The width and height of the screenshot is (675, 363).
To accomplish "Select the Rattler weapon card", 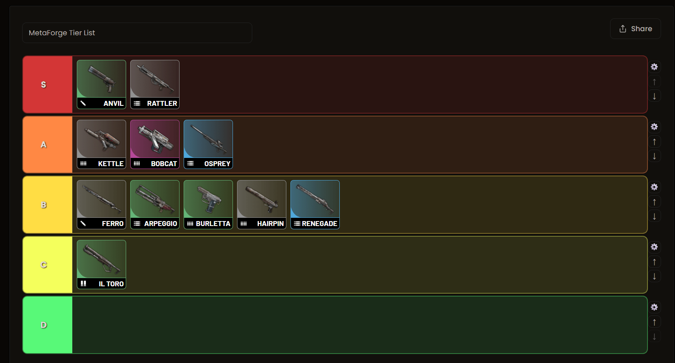I will tap(155, 84).
